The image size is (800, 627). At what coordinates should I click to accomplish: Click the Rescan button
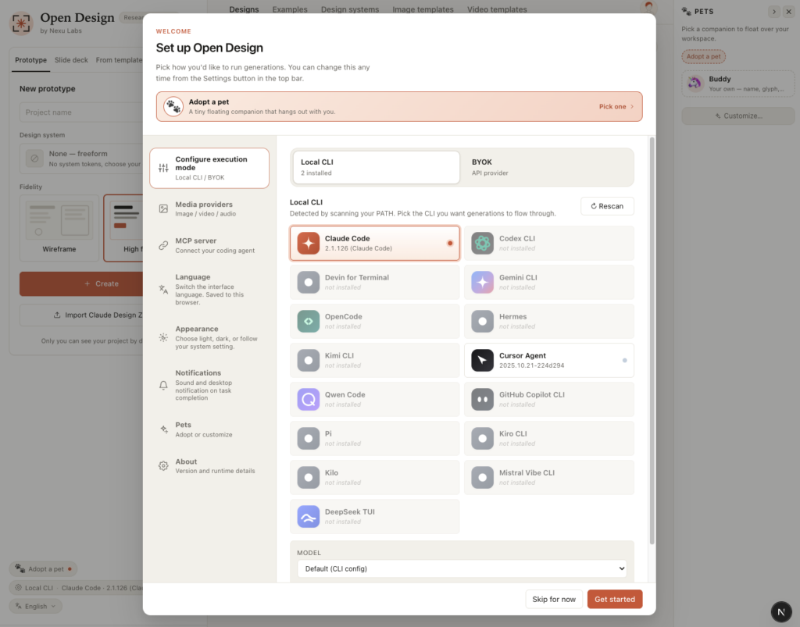pyautogui.click(x=607, y=206)
